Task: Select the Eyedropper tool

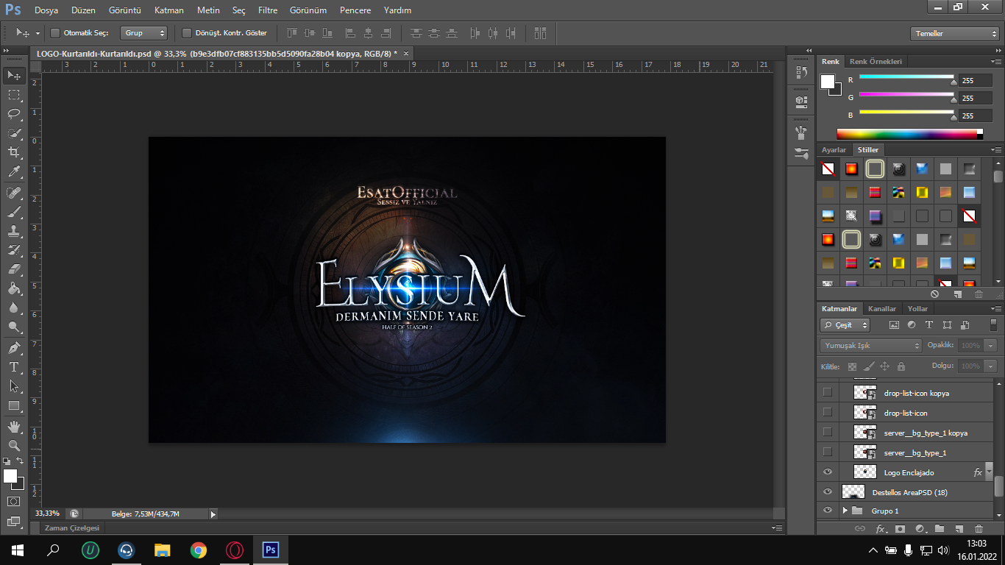Action: click(x=14, y=172)
